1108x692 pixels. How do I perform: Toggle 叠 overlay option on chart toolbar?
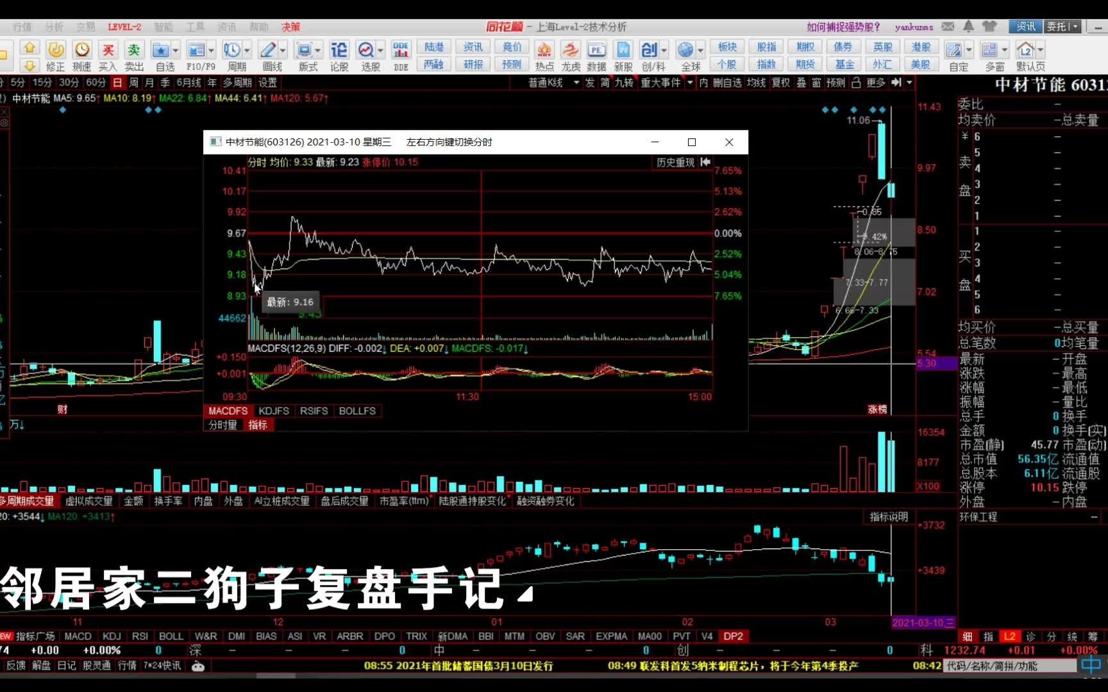[x=802, y=83]
